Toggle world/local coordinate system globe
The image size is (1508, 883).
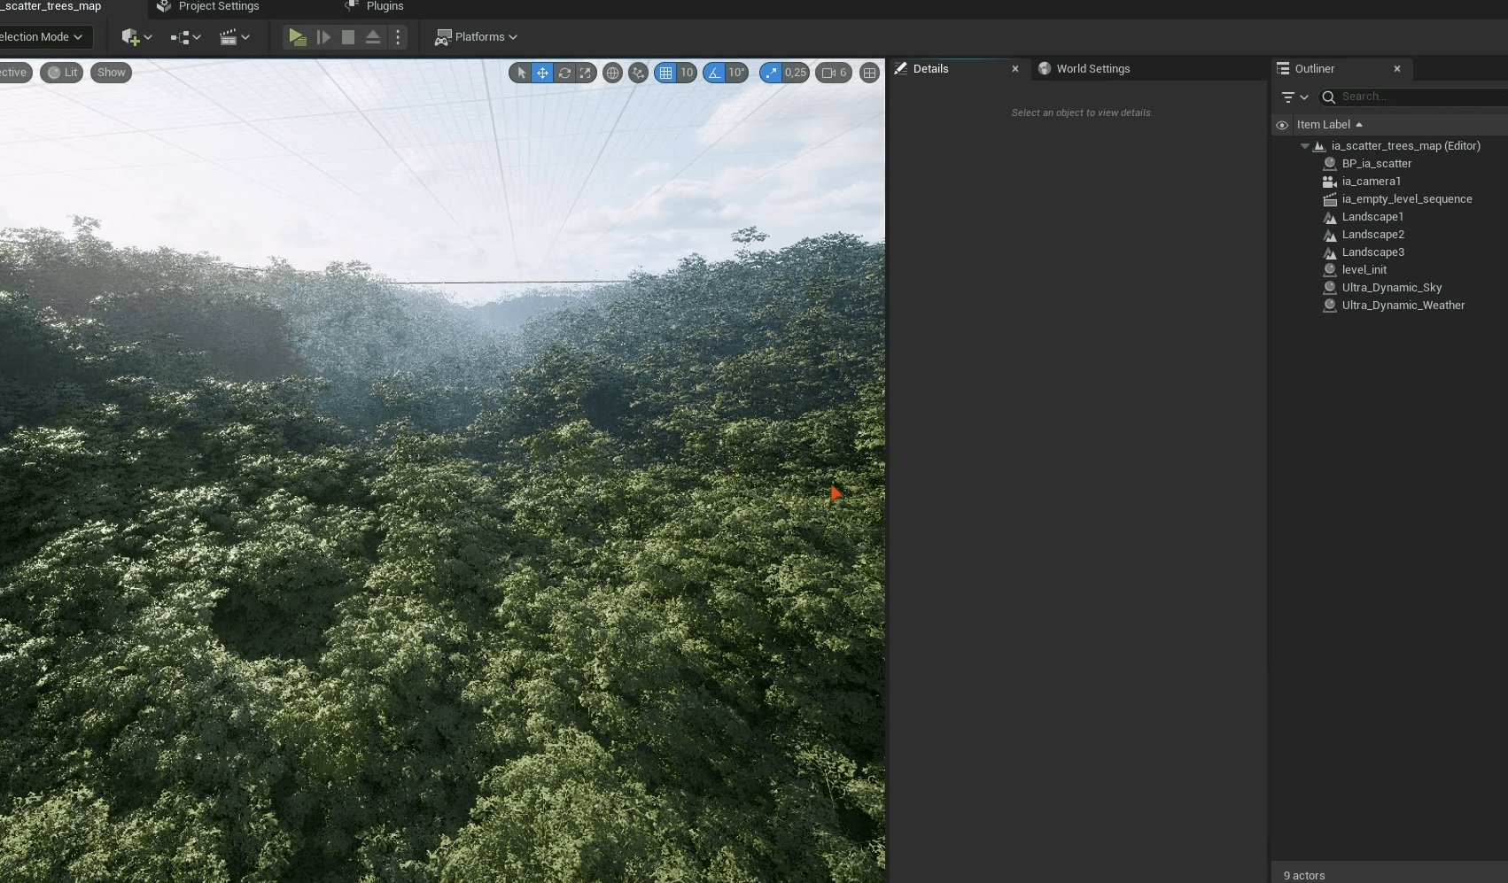[612, 73]
